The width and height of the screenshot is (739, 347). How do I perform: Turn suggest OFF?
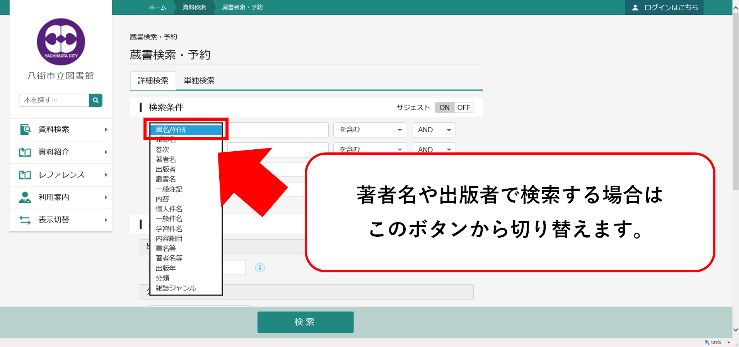[463, 108]
